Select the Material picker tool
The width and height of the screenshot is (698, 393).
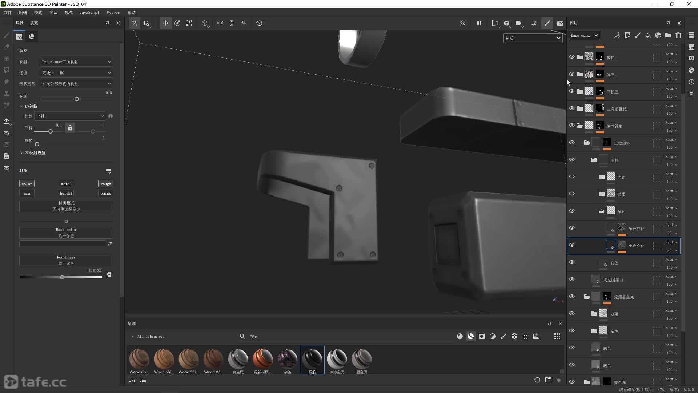click(6, 105)
